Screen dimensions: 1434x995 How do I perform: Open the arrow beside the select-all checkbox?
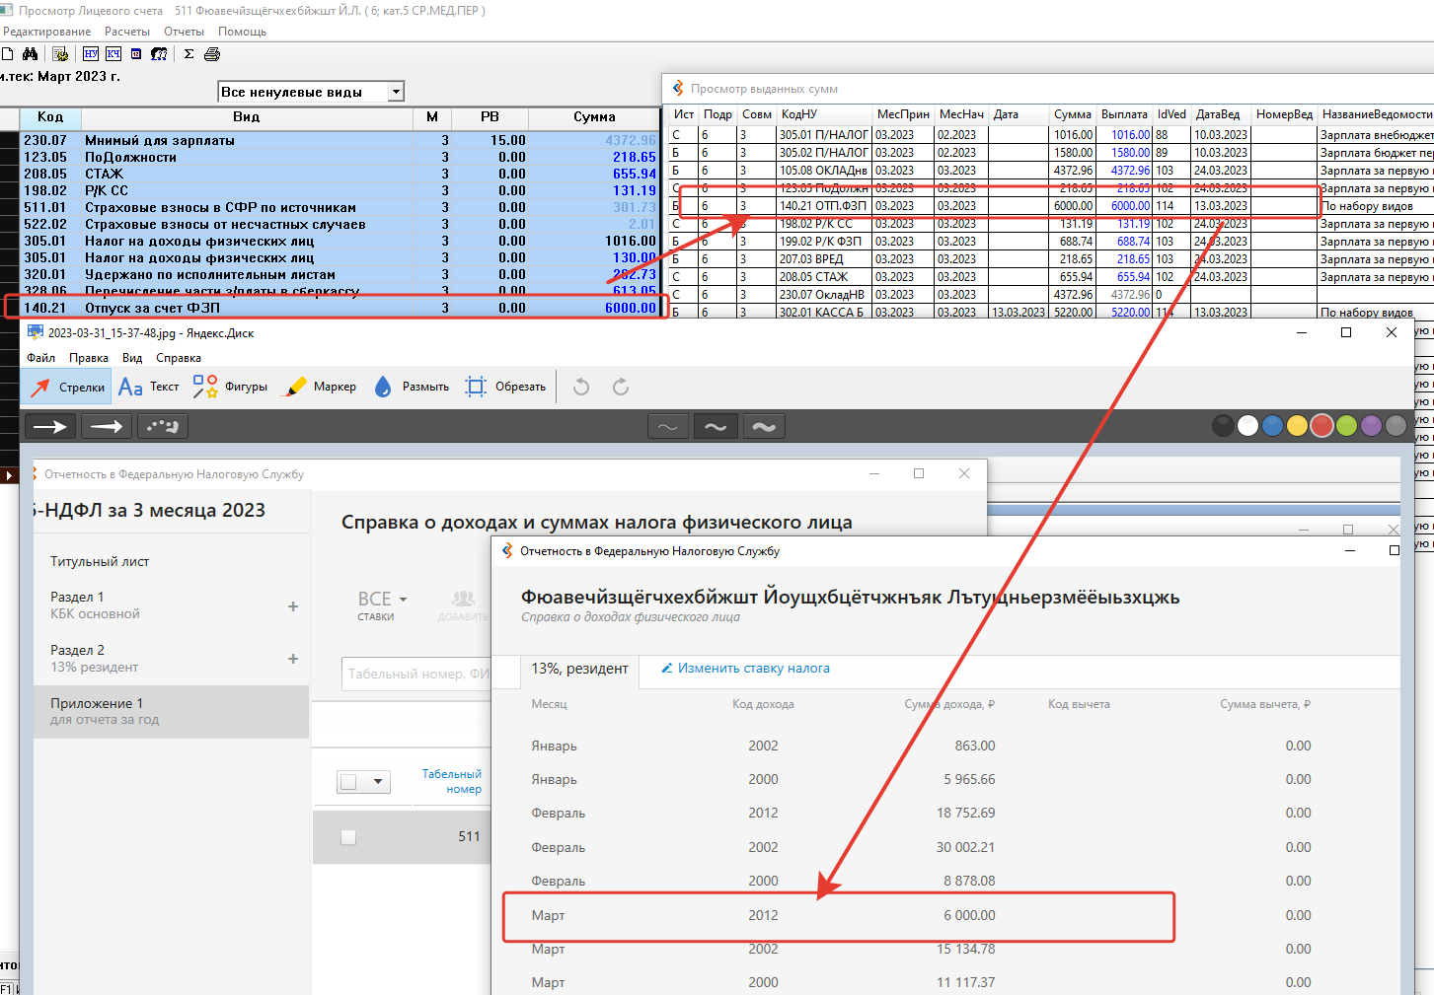click(x=377, y=782)
